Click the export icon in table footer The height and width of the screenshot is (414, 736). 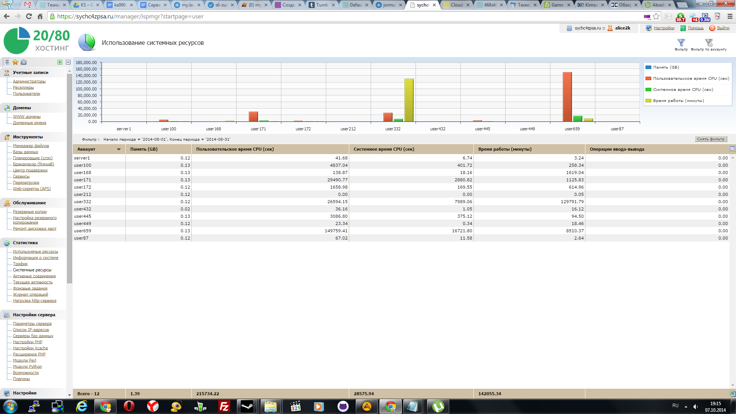[732, 393]
